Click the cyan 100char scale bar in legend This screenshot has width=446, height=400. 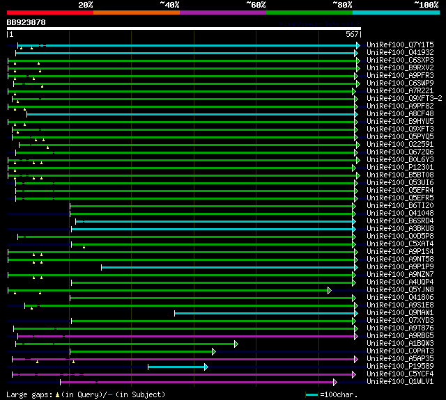(x=312, y=395)
